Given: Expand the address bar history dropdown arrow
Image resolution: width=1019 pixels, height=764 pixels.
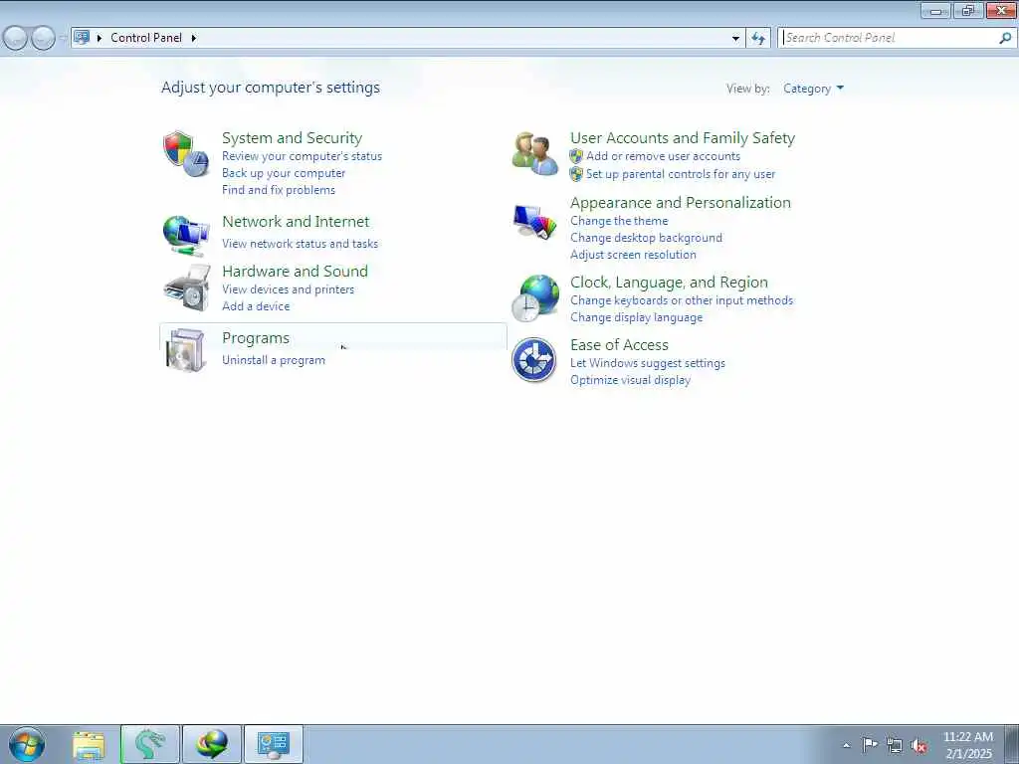Looking at the screenshot, I should click(735, 38).
